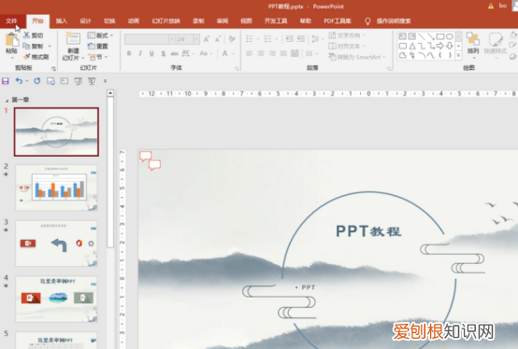Click the Undo arrow icon
The height and width of the screenshot is (349, 518).
[19, 81]
